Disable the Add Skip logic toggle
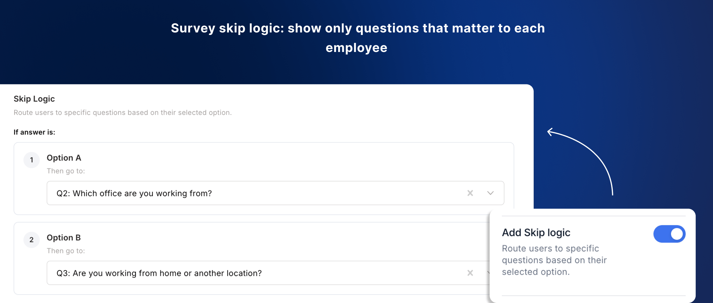This screenshot has width=713, height=303. [x=669, y=234]
